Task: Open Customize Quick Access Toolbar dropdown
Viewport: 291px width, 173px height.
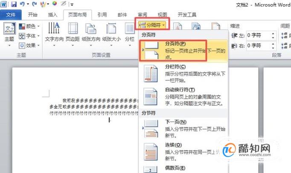Action: (x=72, y=4)
